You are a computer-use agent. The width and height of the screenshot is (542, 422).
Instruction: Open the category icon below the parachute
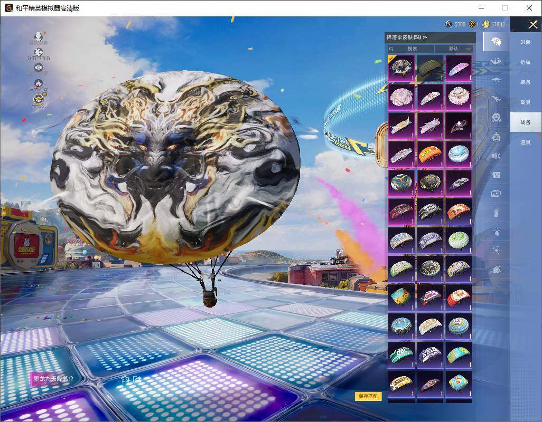(496, 61)
